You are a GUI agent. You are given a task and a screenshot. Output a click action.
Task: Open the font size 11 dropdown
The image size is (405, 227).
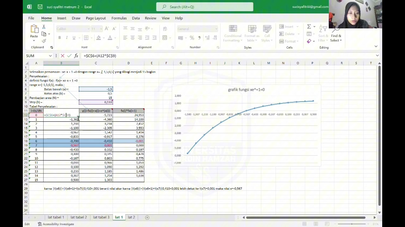[x=101, y=29]
